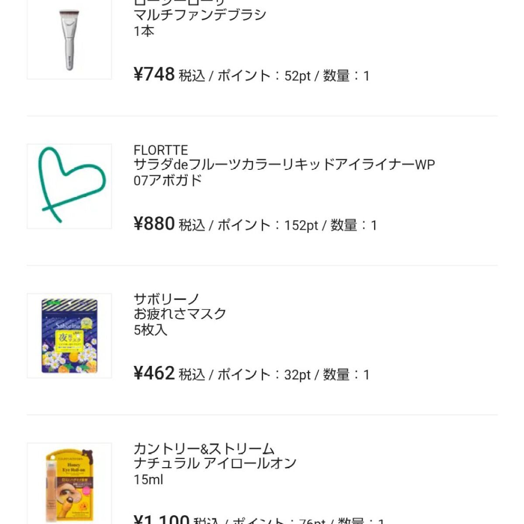The image size is (524, 524).
Task: Click the 15ml size description
Action: click(148, 479)
